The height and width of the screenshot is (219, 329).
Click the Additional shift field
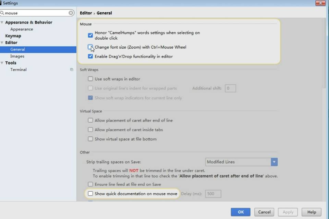(x=230, y=88)
